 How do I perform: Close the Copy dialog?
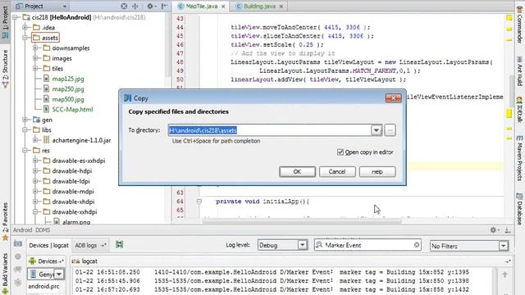394,98
